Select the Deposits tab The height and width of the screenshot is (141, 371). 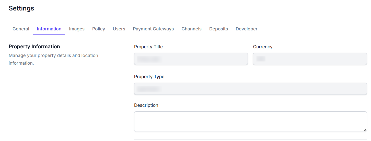coord(218,29)
